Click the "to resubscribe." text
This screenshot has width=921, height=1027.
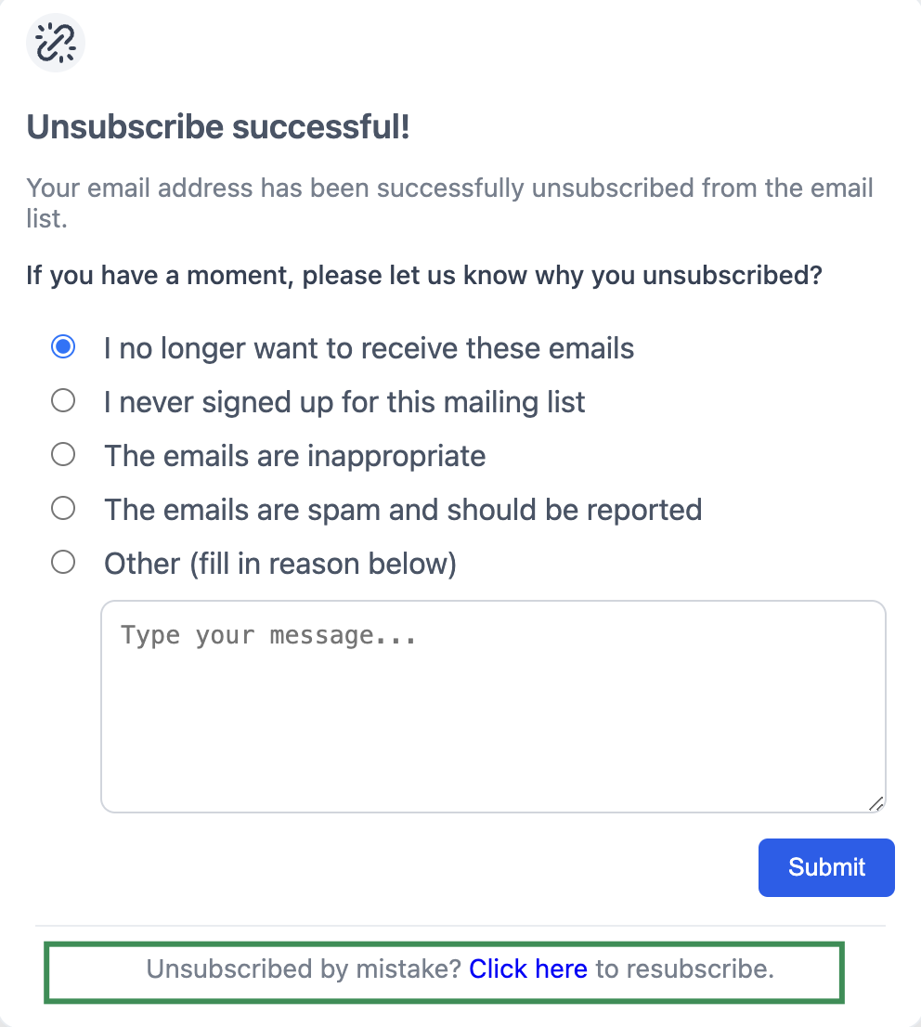pyautogui.click(x=685, y=969)
